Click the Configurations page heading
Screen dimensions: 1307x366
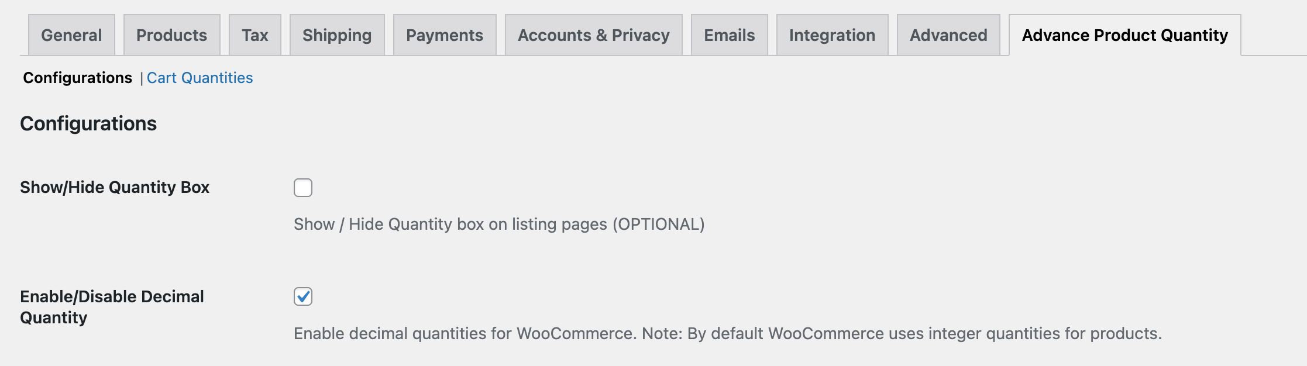click(x=88, y=124)
